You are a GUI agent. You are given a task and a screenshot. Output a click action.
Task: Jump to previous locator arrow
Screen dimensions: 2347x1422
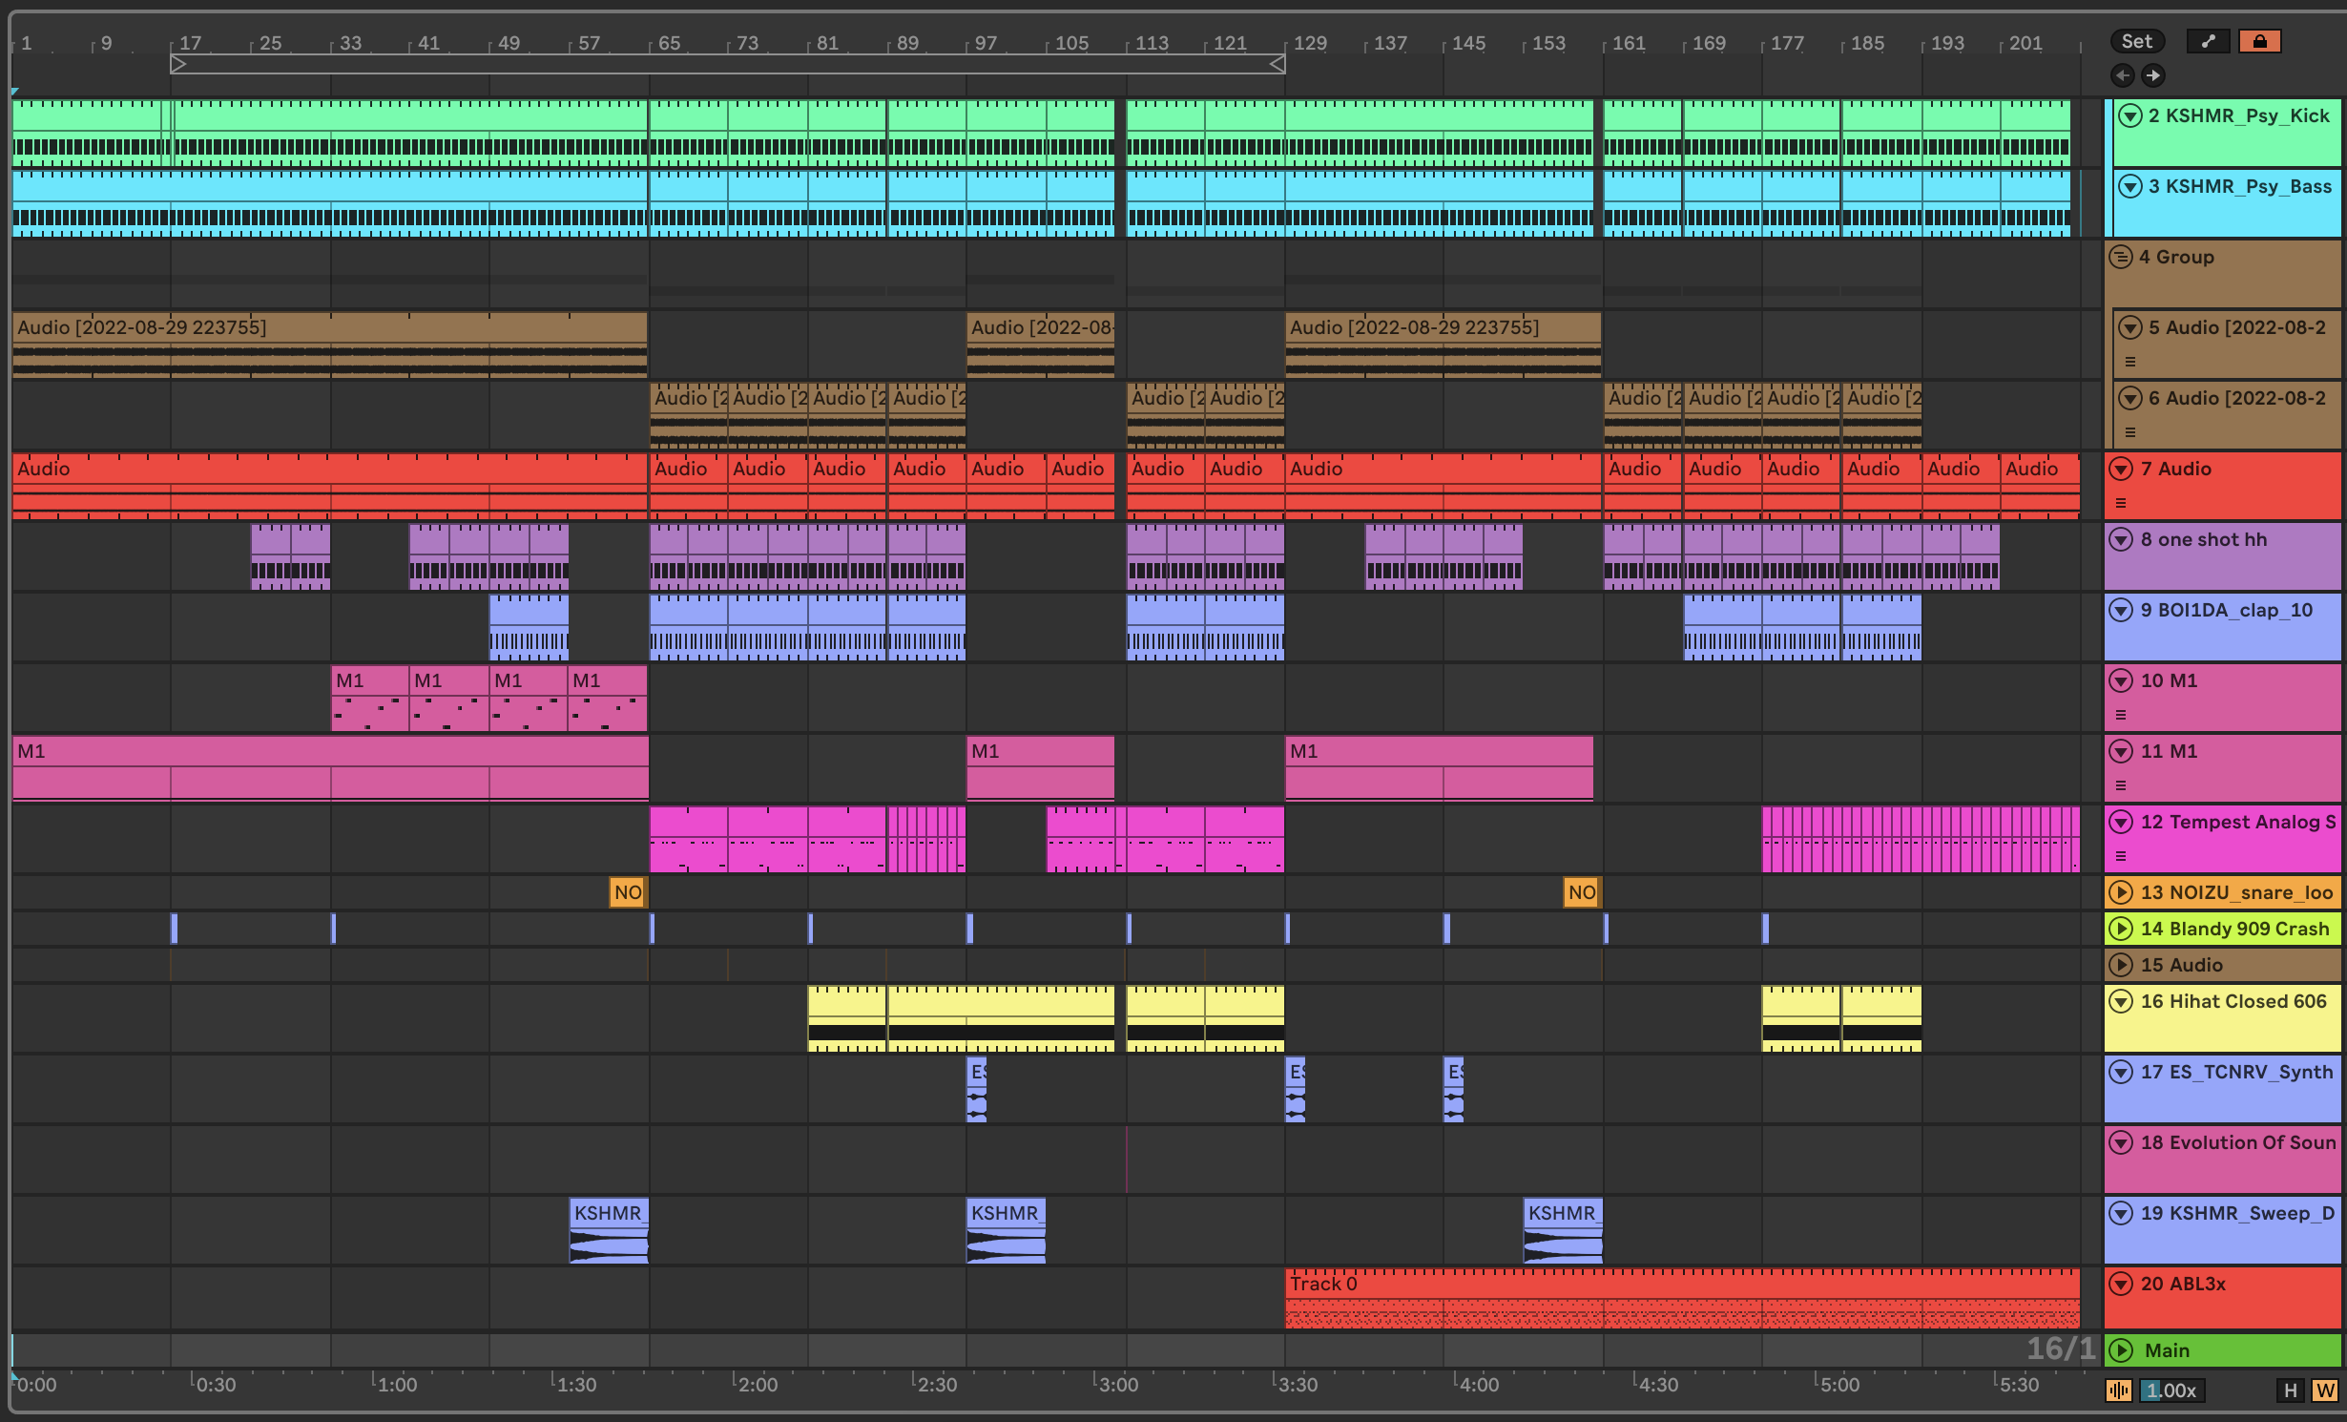pos(2122,75)
